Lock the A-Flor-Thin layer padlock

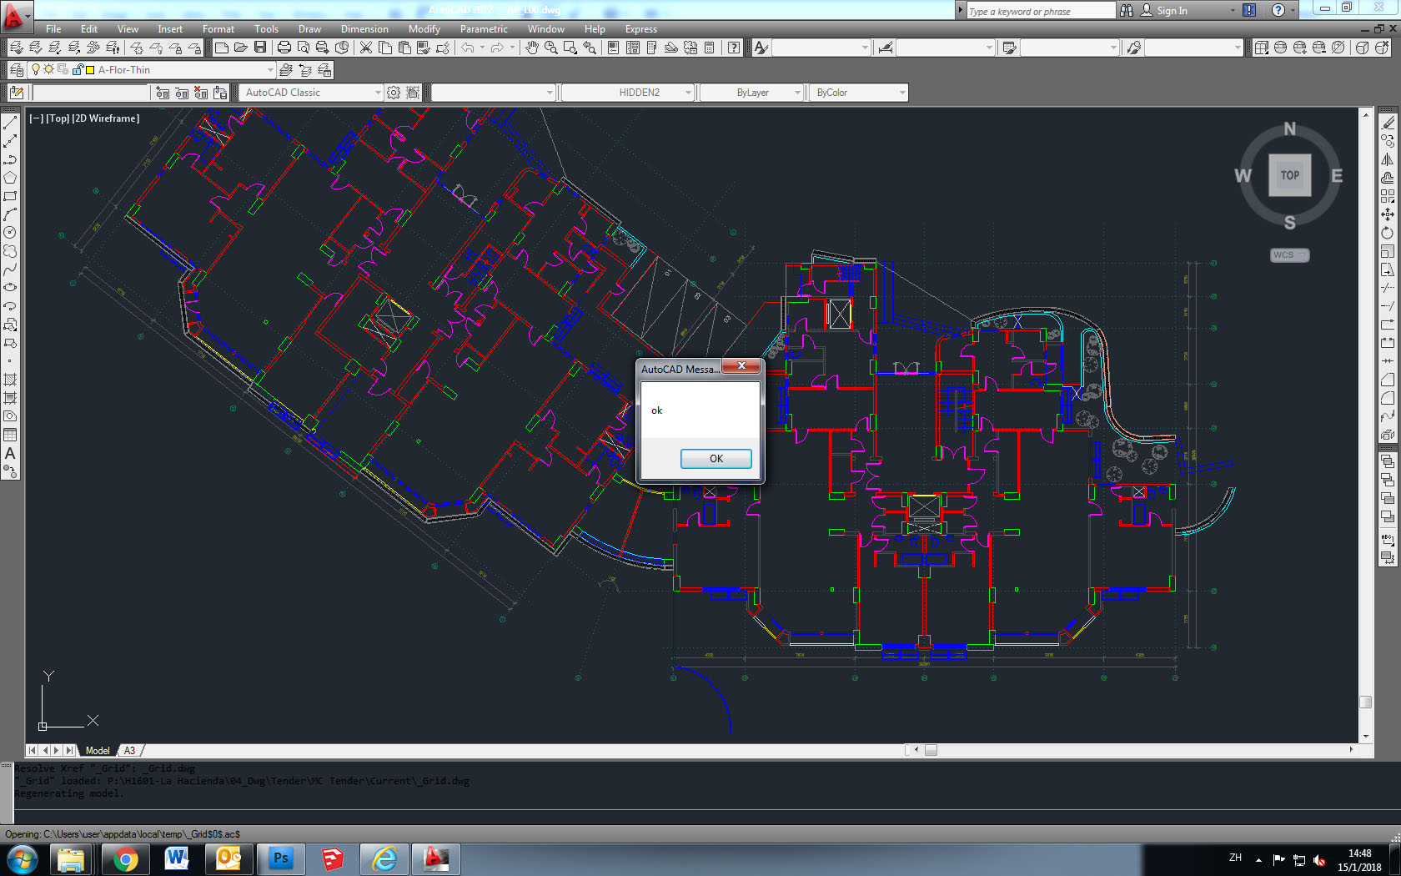point(77,70)
